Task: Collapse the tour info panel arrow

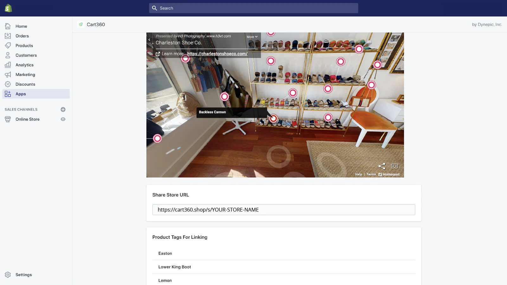Action: click(x=149, y=40)
